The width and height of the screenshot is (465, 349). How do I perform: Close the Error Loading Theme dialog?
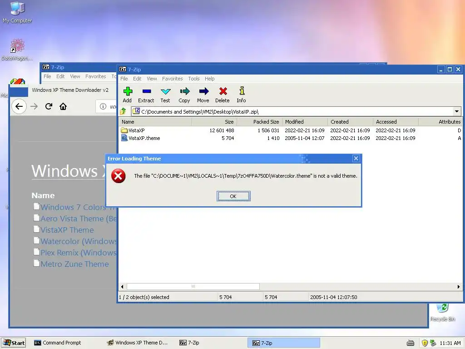(356, 159)
